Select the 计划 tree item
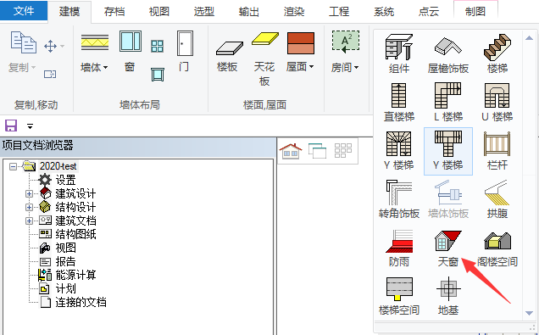Image resolution: width=539 pixels, height=335 pixels. pyautogui.click(x=65, y=288)
